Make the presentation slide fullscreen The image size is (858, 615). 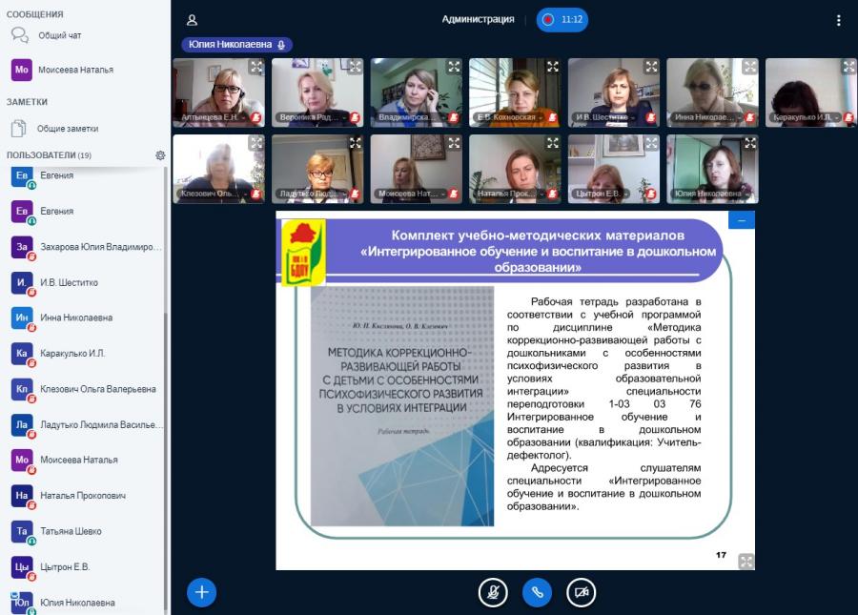click(x=746, y=561)
